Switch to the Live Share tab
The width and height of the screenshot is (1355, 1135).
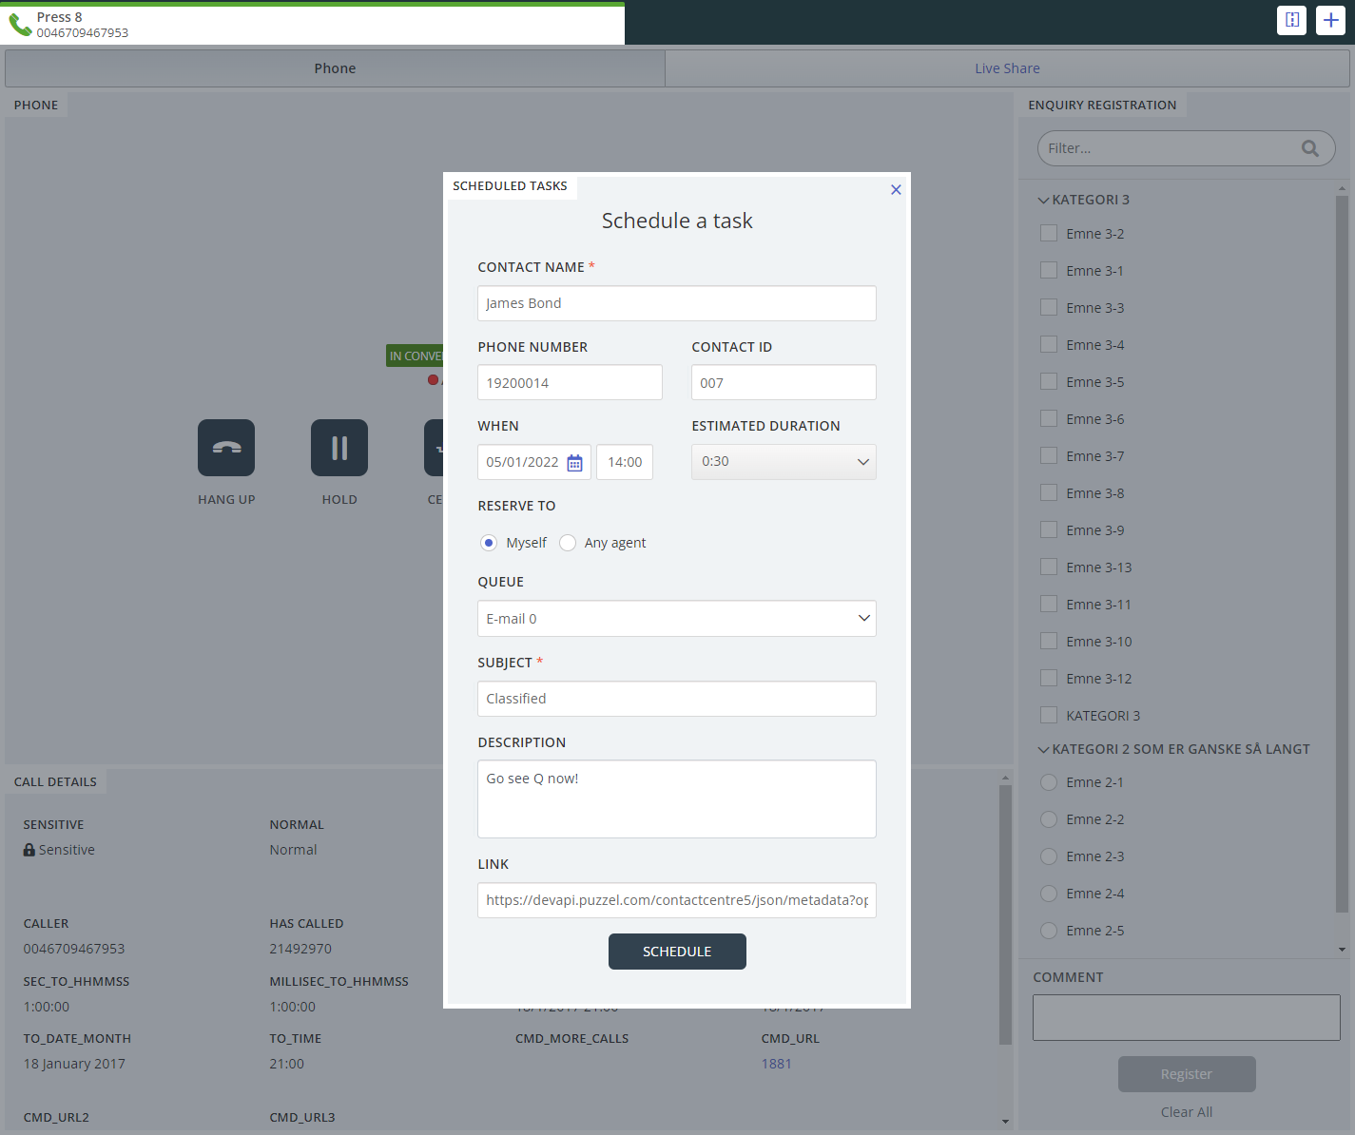point(1007,68)
